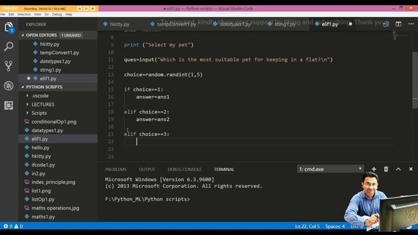Open the Selection menu
The image size is (418, 235).
click(x=24, y=14)
